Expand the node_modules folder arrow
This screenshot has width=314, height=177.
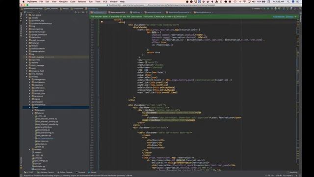point(26,57)
